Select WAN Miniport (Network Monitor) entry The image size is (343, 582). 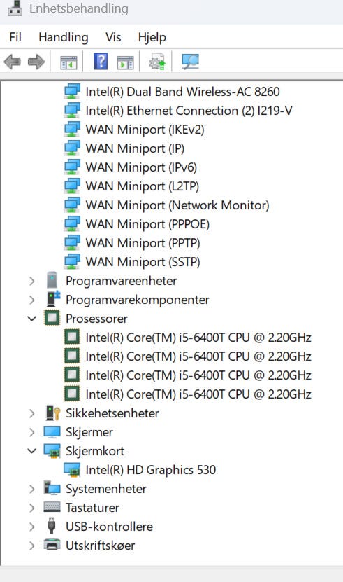point(177,205)
